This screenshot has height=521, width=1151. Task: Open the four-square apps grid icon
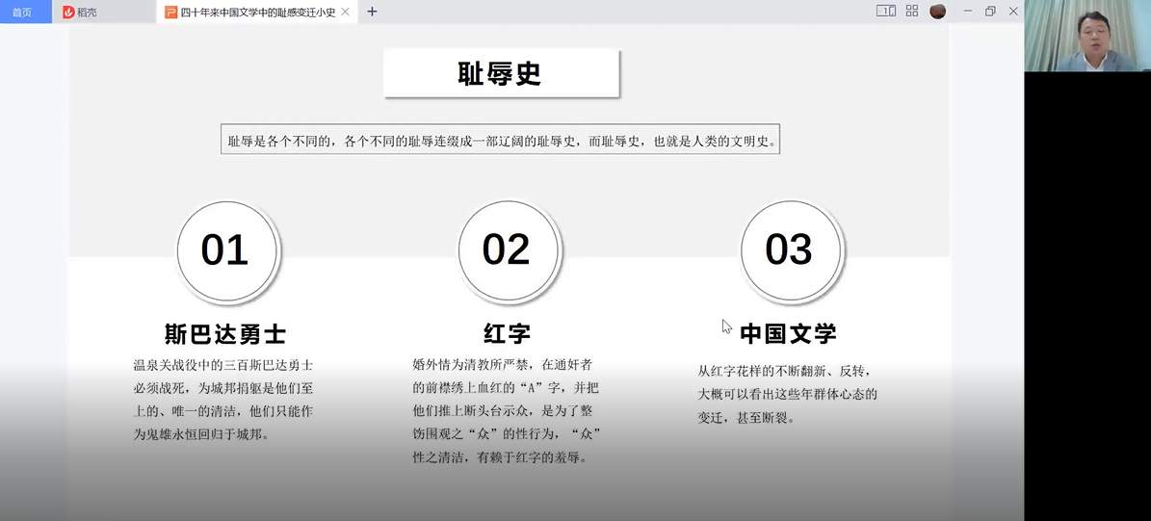(x=912, y=12)
